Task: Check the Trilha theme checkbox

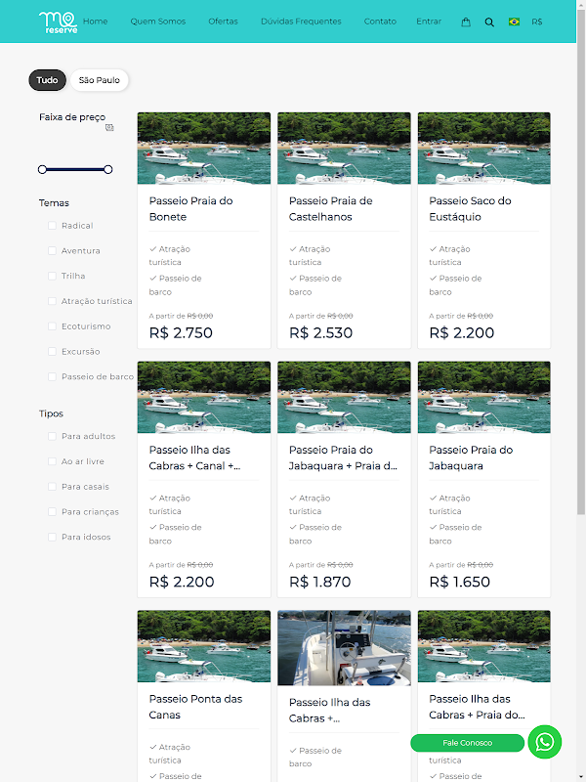Action: click(x=52, y=276)
